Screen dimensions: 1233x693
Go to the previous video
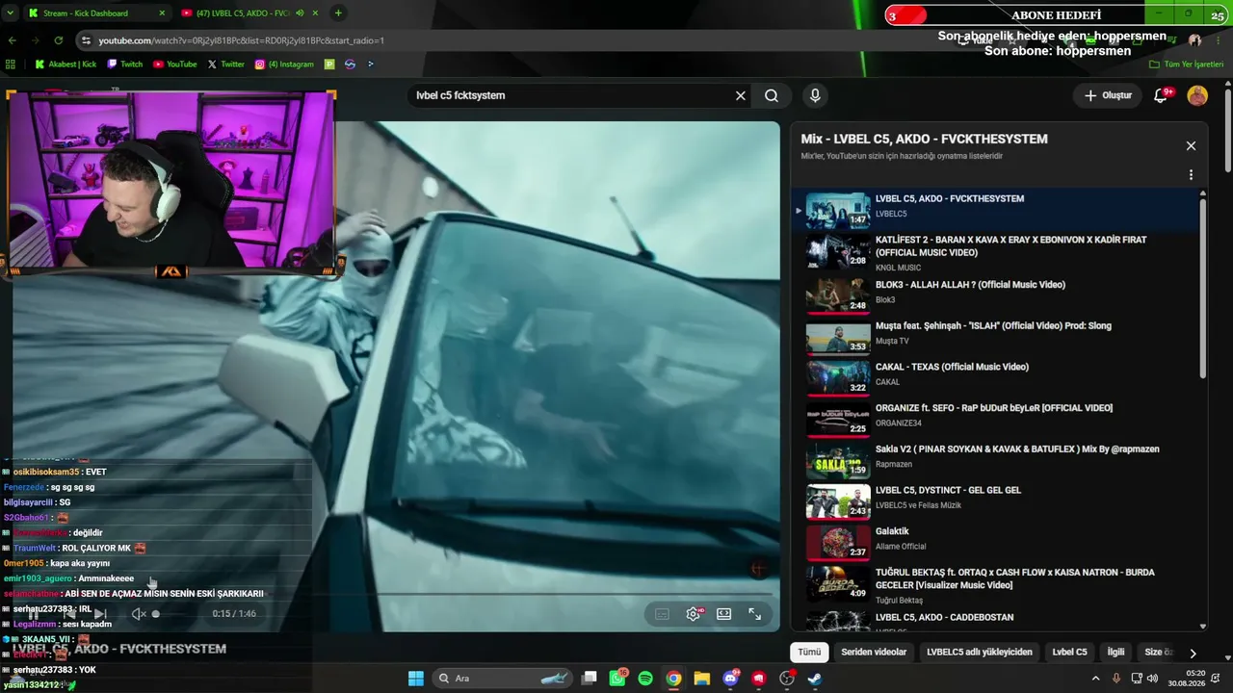click(x=68, y=614)
